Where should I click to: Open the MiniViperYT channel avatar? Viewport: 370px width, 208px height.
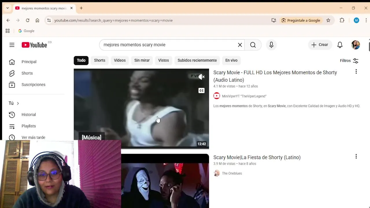(217, 96)
